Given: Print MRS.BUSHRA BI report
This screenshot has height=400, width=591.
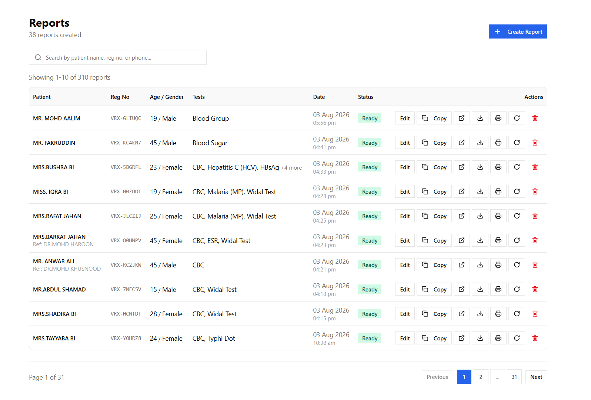Looking at the screenshot, I should click(498, 167).
